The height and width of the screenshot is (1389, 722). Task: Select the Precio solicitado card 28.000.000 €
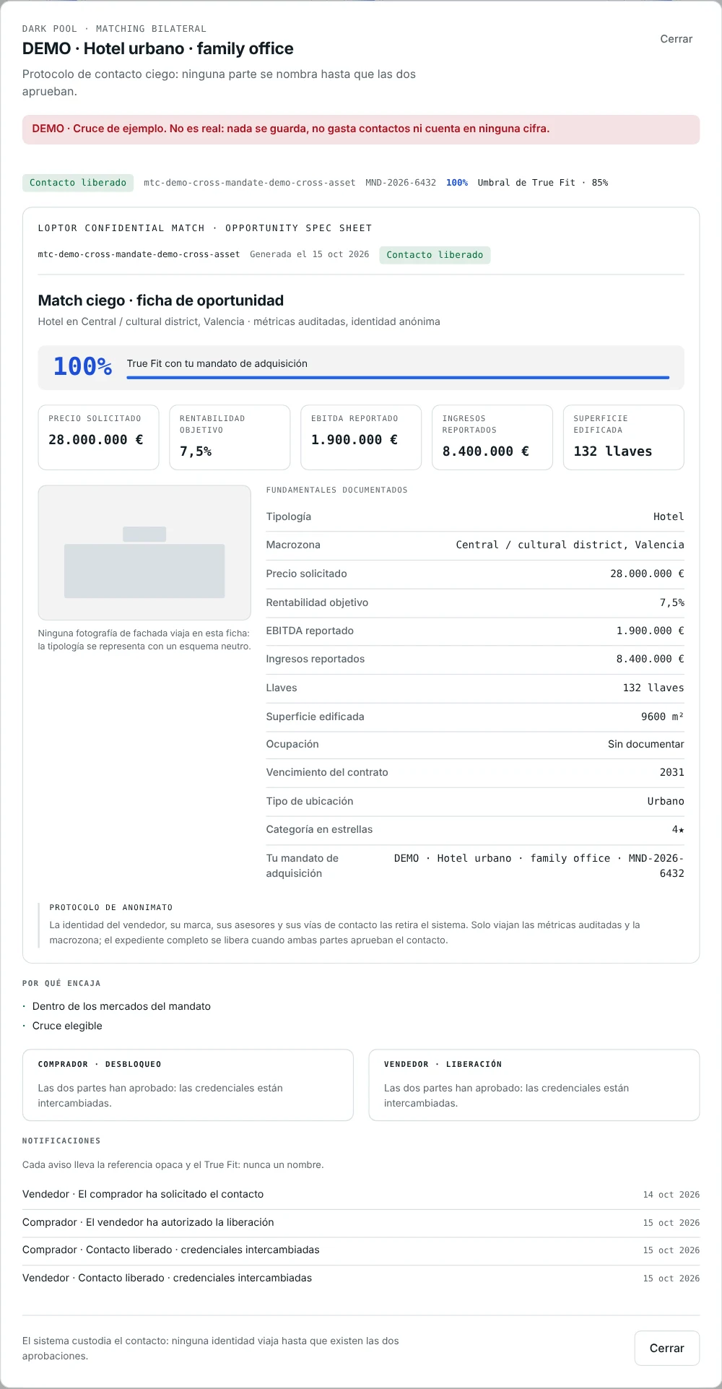98,437
